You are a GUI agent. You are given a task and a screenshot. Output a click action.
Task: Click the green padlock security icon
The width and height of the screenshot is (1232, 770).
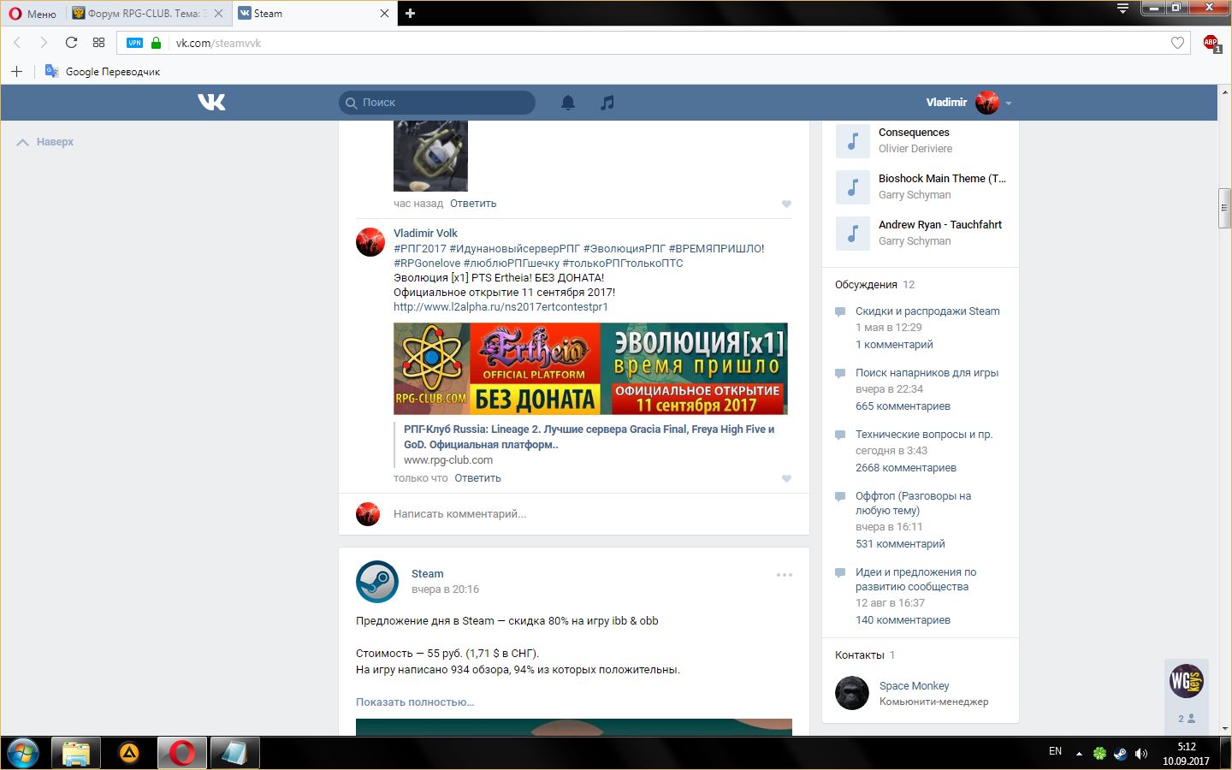[x=156, y=43]
